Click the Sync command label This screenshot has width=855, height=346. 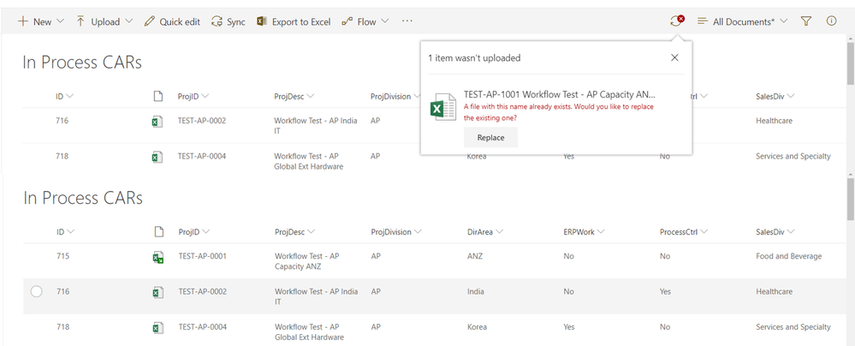pos(236,21)
